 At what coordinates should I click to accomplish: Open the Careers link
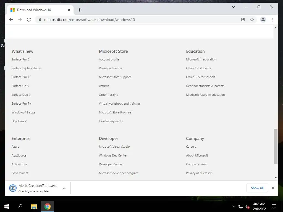(x=191, y=147)
